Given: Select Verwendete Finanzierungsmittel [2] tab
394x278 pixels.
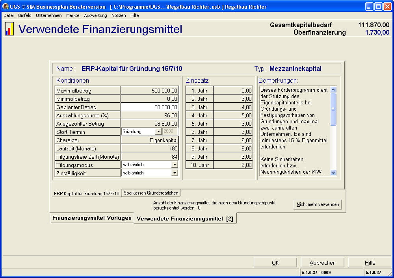Looking at the screenshot, I should pyautogui.click(x=185, y=219).
